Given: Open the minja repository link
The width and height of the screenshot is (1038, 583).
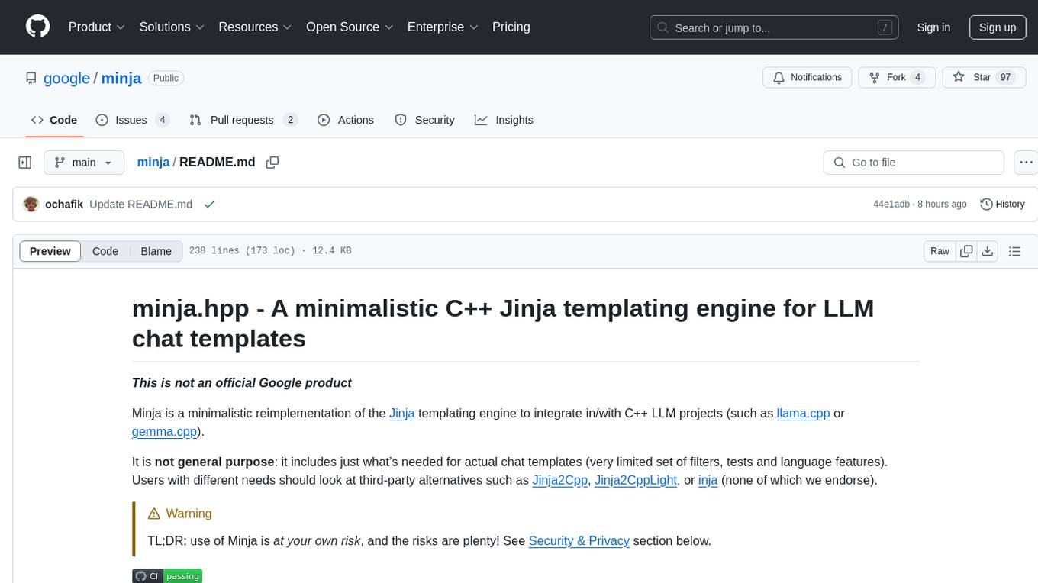Looking at the screenshot, I should [x=121, y=78].
